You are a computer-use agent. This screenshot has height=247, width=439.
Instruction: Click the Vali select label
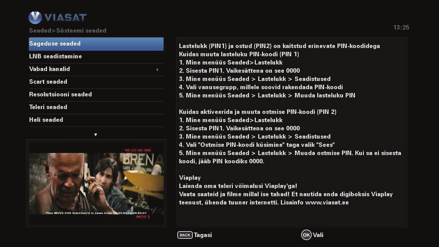pyautogui.click(x=318, y=235)
